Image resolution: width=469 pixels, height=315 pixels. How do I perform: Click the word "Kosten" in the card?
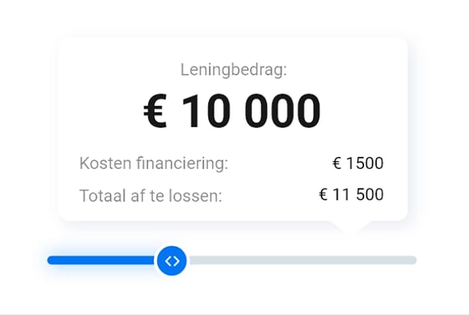[x=103, y=164]
